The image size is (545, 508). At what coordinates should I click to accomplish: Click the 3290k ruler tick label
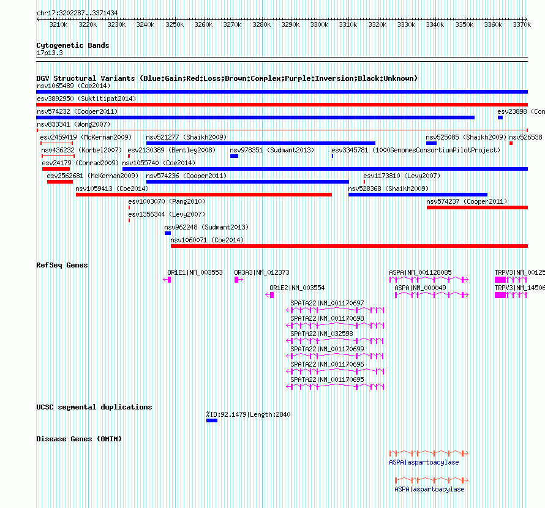[290, 24]
